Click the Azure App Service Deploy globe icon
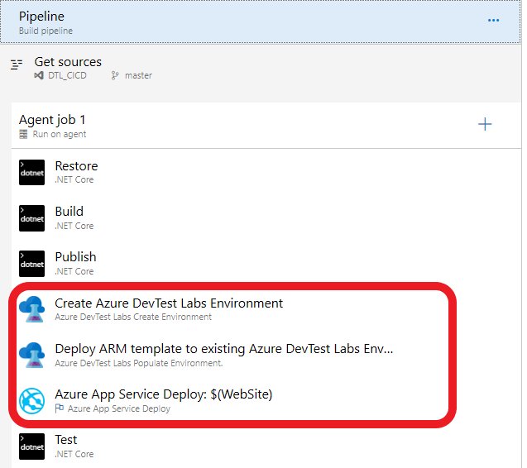Viewport: 527px width, 468px height. point(32,401)
